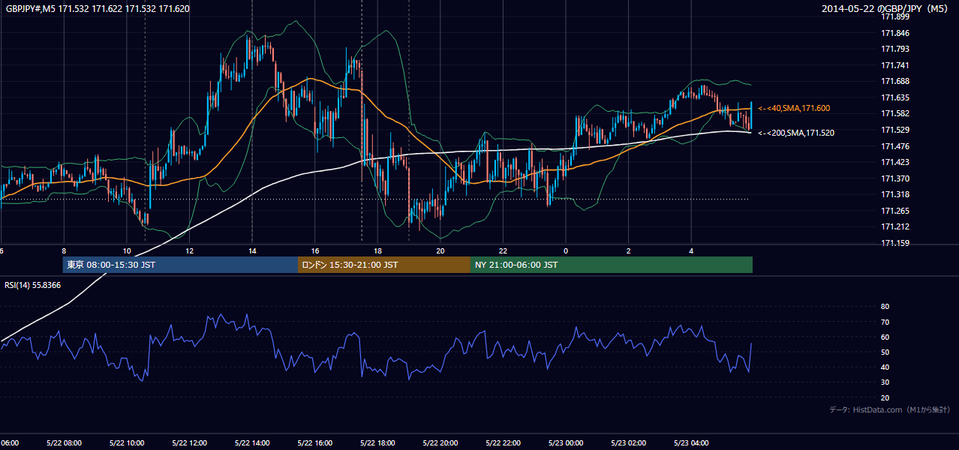Click the 171.793 price axis label
959x450 pixels.
[895, 49]
